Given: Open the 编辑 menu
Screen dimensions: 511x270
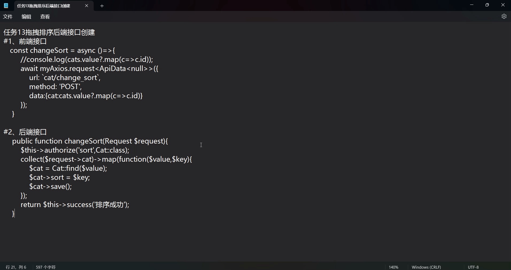Looking at the screenshot, I should (26, 17).
